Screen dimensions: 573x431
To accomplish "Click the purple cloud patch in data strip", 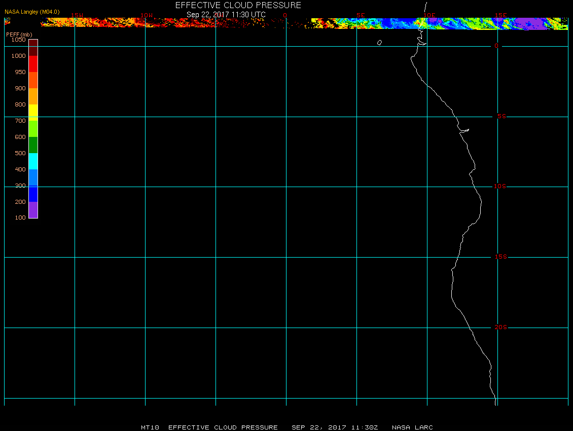I will pyautogui.click(x=532, y=23).
